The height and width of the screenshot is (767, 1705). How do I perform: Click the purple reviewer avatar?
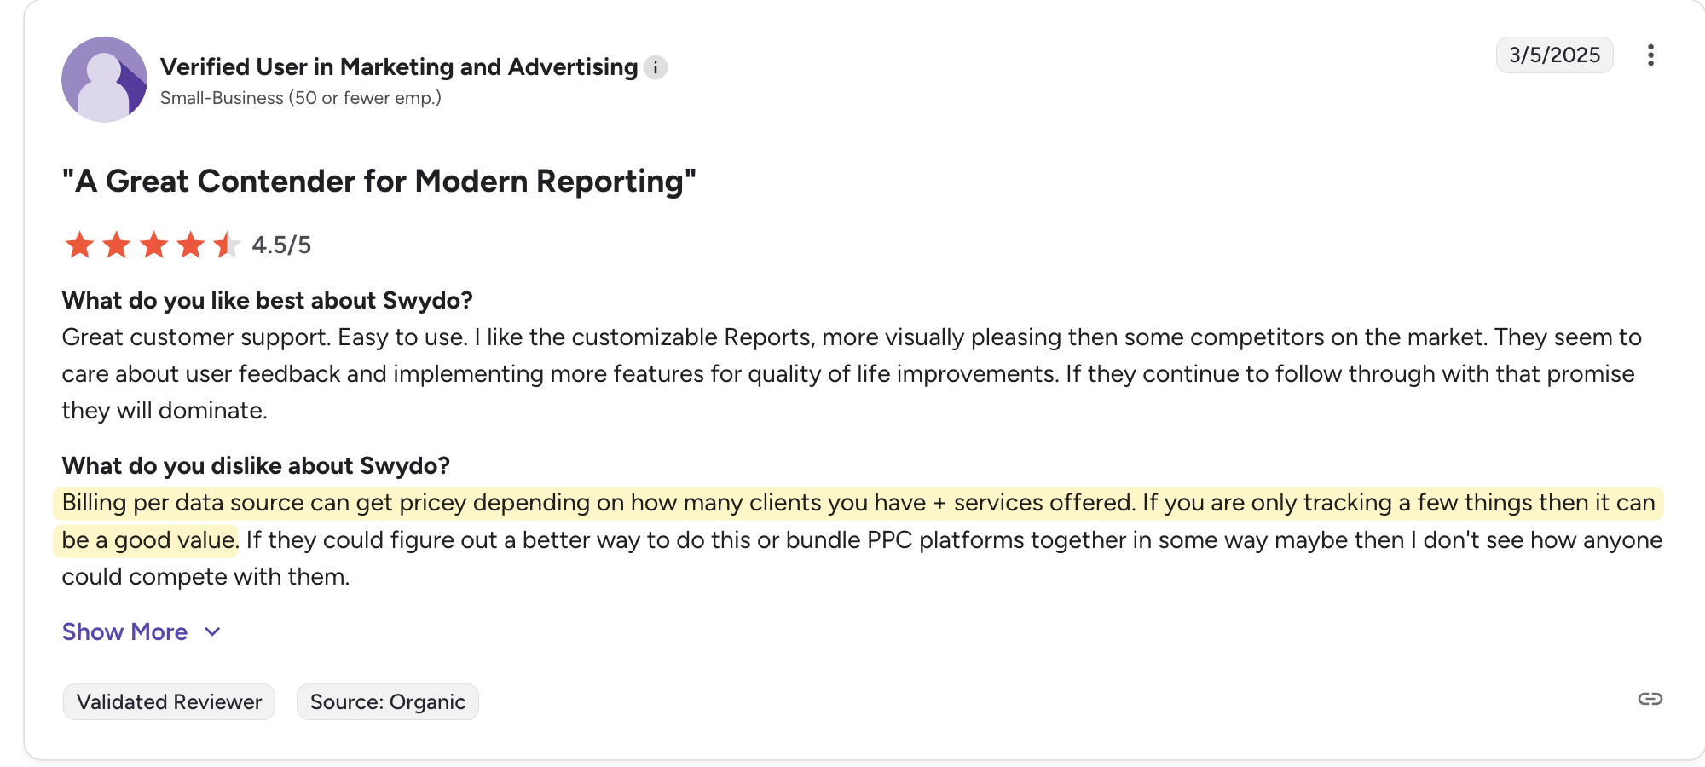(104, 79)
